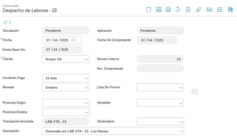
Task: Refresh the Lista De Precios values
Action: [x=194, y=92]
